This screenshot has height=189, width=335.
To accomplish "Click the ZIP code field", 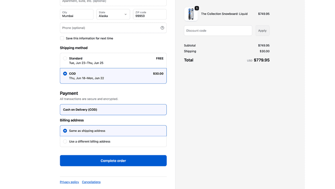I will point(150,14).
